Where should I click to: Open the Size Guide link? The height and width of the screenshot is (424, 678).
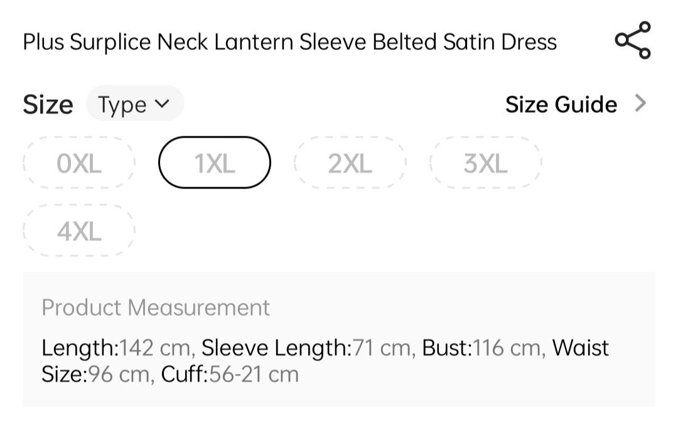[x=561, y=104]
